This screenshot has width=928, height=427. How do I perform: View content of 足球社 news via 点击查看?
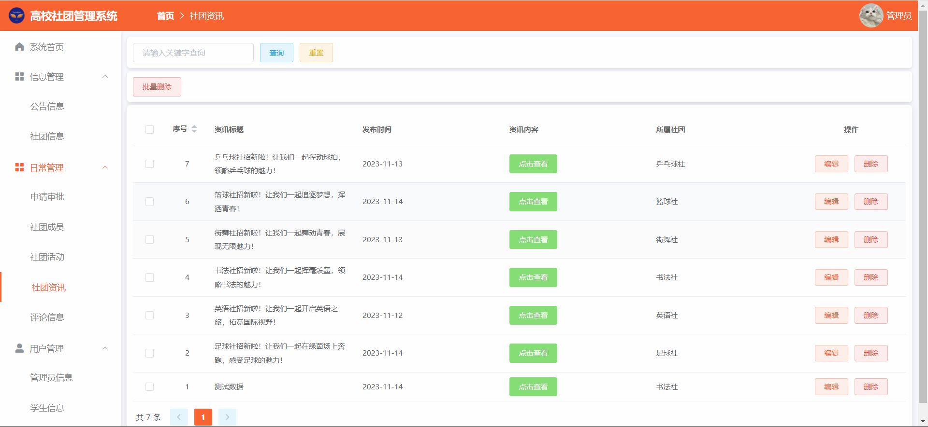pos(533,353)
